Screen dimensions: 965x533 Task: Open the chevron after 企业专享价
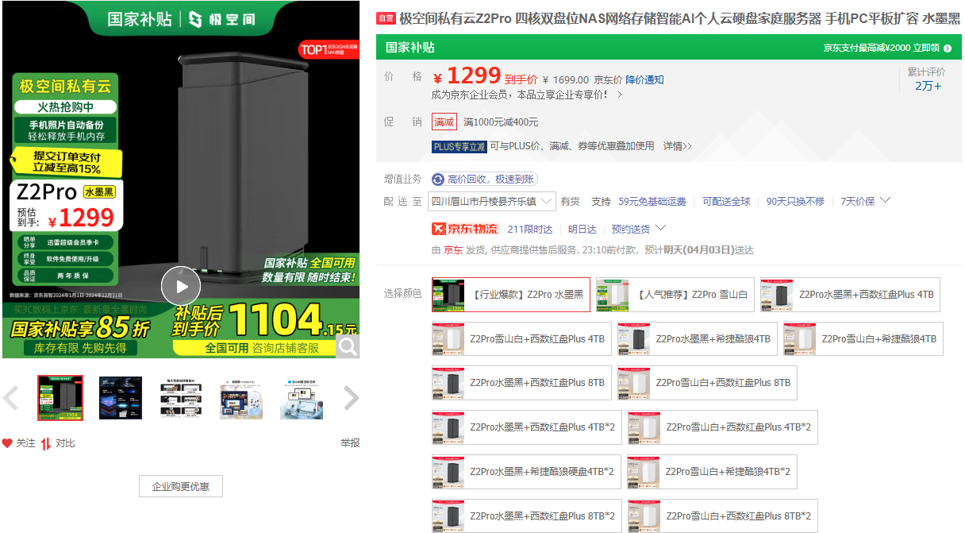[620, 95]
